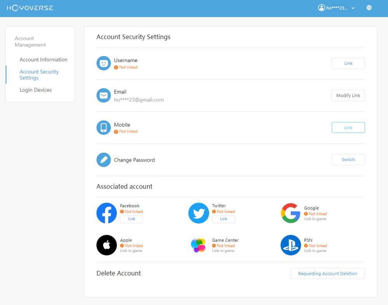
Task: Click the Twitter bird icon
Action: [198, 213]
